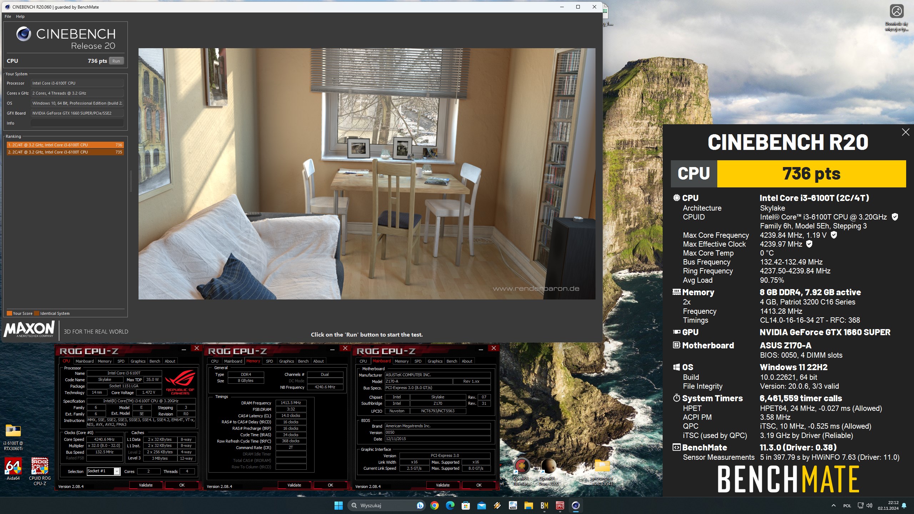Viewport: 914px width, 514px height.
Task: Switch to Graphics tab in CPU-Z window showing Mainboard
Action: click(x=435, y=361)
